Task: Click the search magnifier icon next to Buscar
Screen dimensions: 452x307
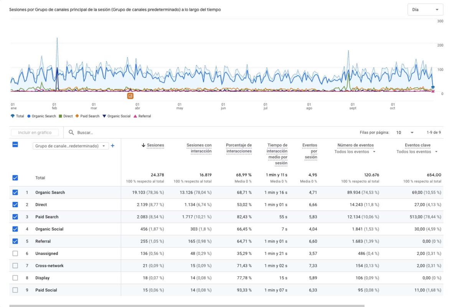Action: (71, 132)
